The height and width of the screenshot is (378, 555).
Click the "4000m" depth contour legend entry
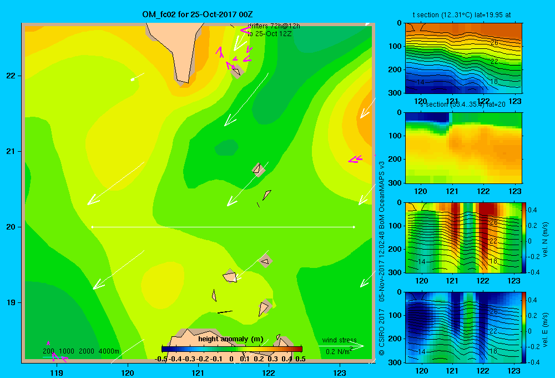coord(109,351)
